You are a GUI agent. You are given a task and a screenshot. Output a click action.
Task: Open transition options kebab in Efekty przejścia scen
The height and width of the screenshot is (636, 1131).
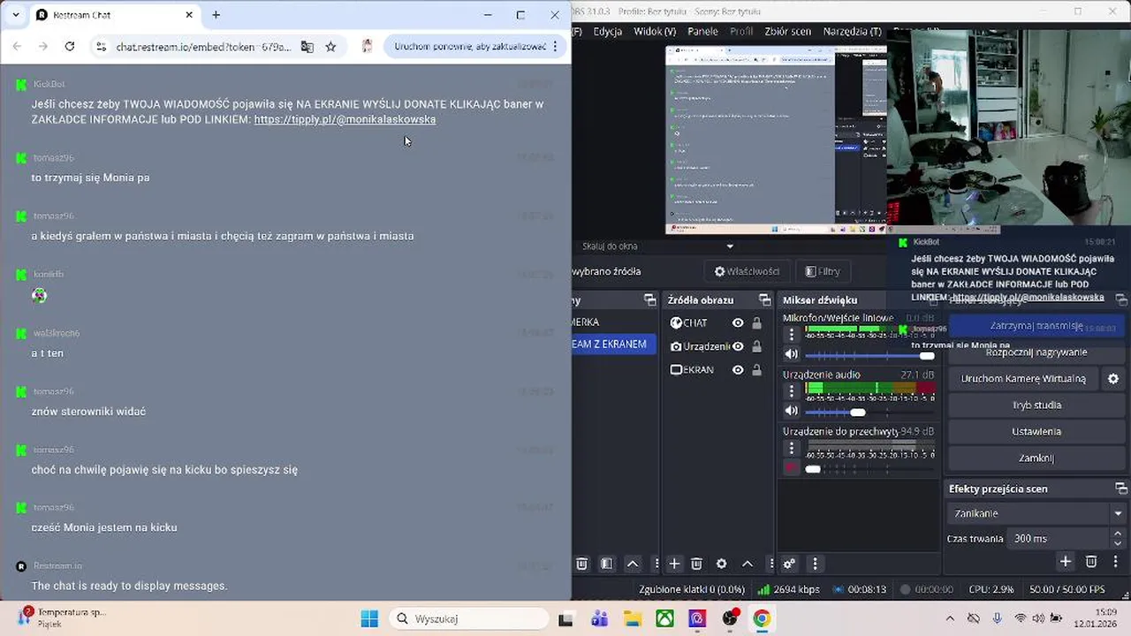(1116, 562)
